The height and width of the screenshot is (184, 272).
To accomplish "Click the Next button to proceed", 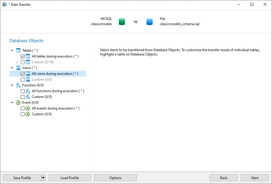I will coord(255,178).
